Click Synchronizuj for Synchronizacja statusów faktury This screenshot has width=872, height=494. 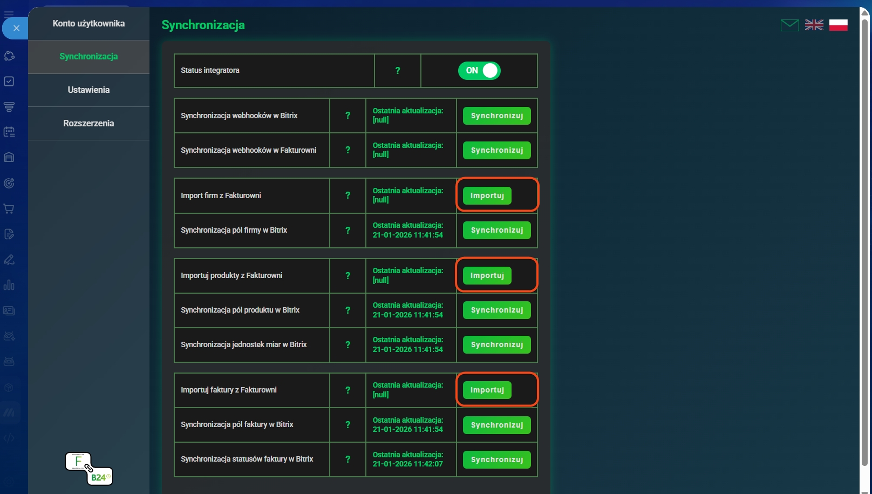497,459
